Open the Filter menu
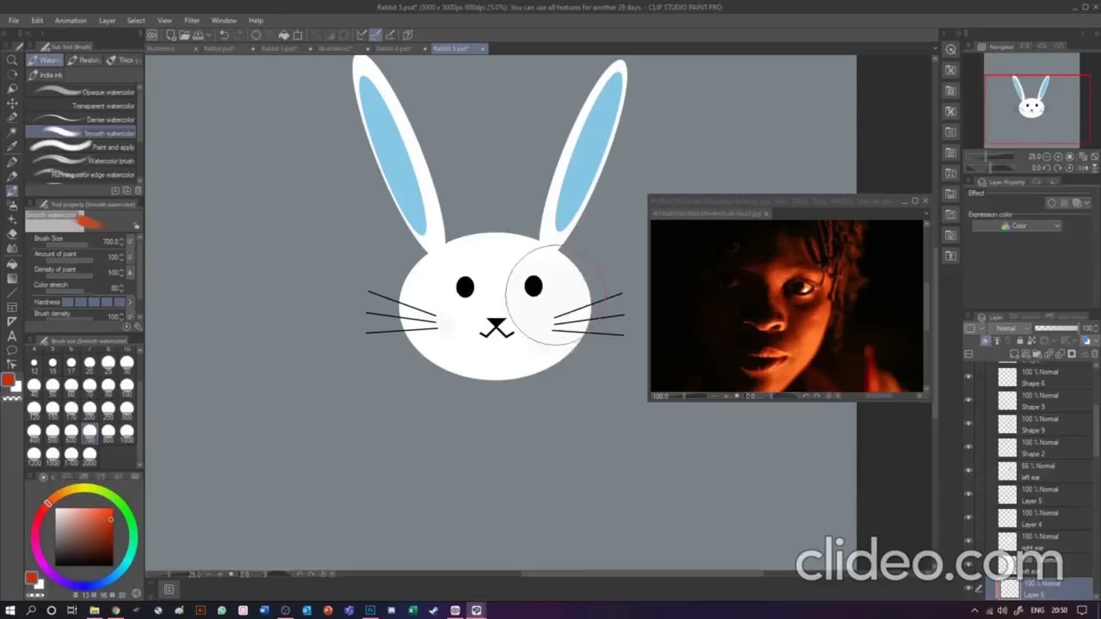This screenshot has height=619, width=1101. (x=192, y=21)
